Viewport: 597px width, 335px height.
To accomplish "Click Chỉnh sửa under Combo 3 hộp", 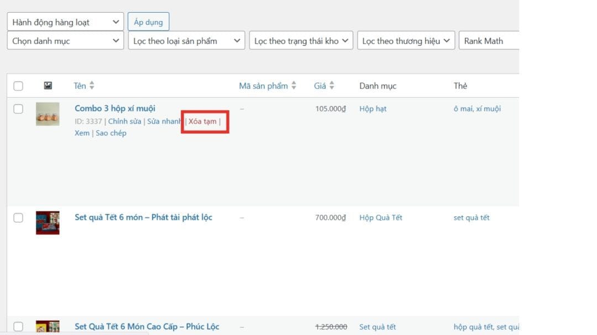I will (124, 121).
